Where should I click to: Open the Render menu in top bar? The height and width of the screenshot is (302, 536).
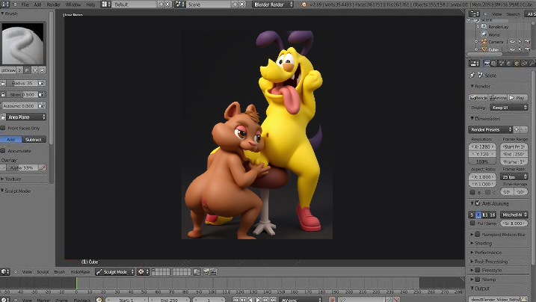coord(54,4)
